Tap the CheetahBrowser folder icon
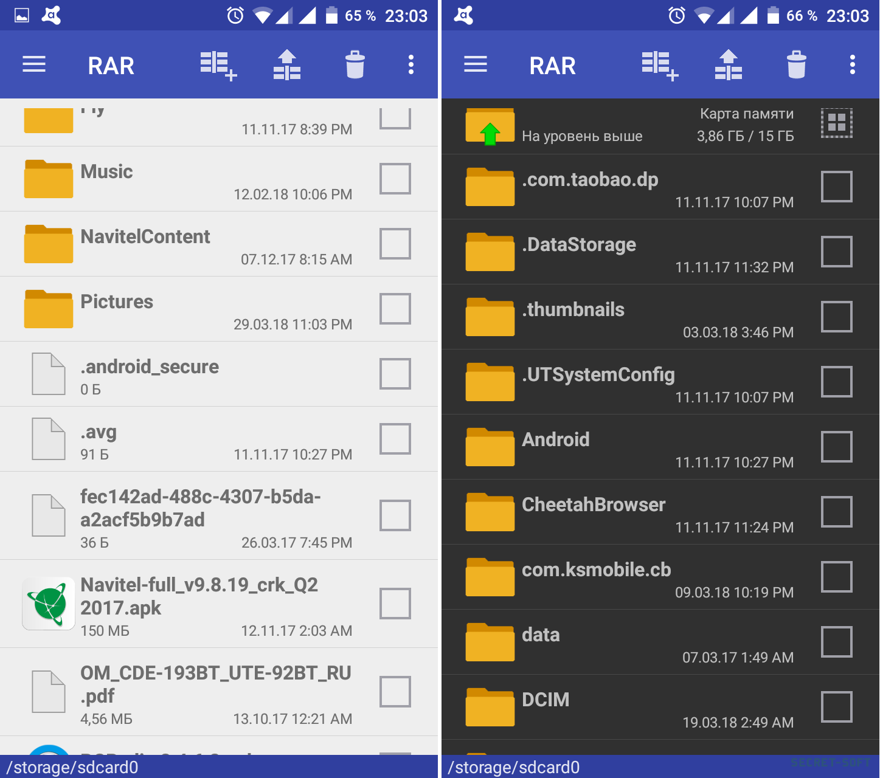 click(490, 512)
